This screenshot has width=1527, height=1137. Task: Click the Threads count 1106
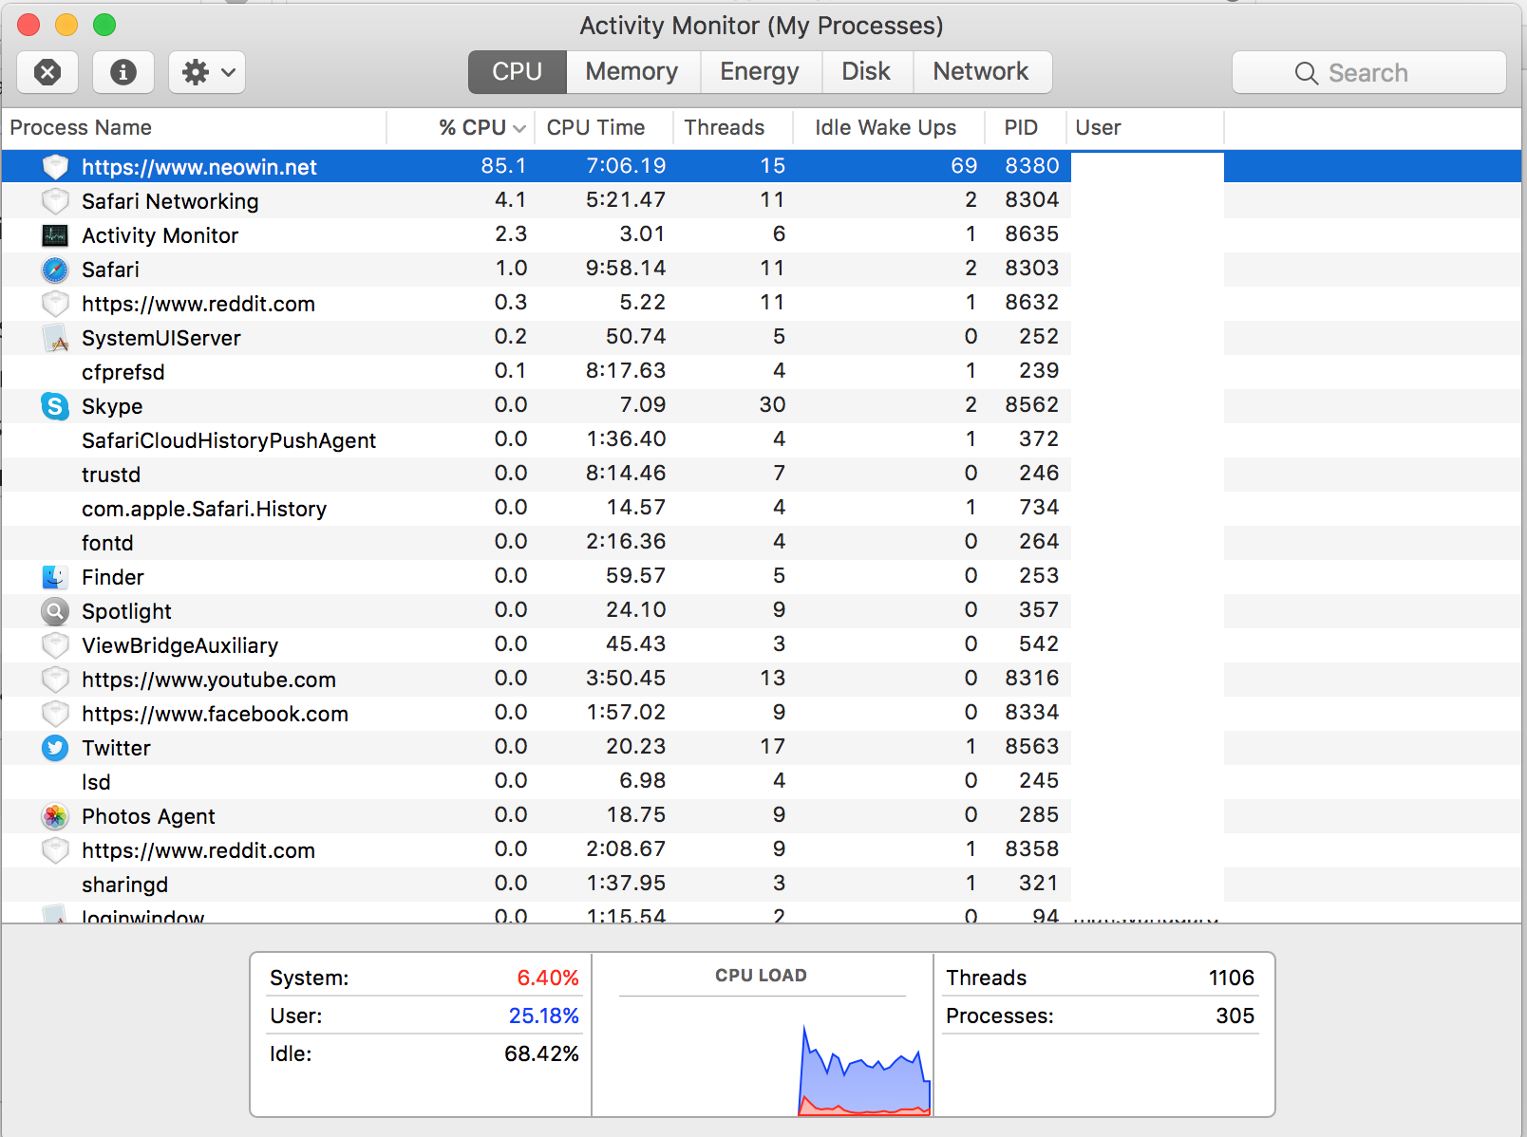(x=1232, y=978)
